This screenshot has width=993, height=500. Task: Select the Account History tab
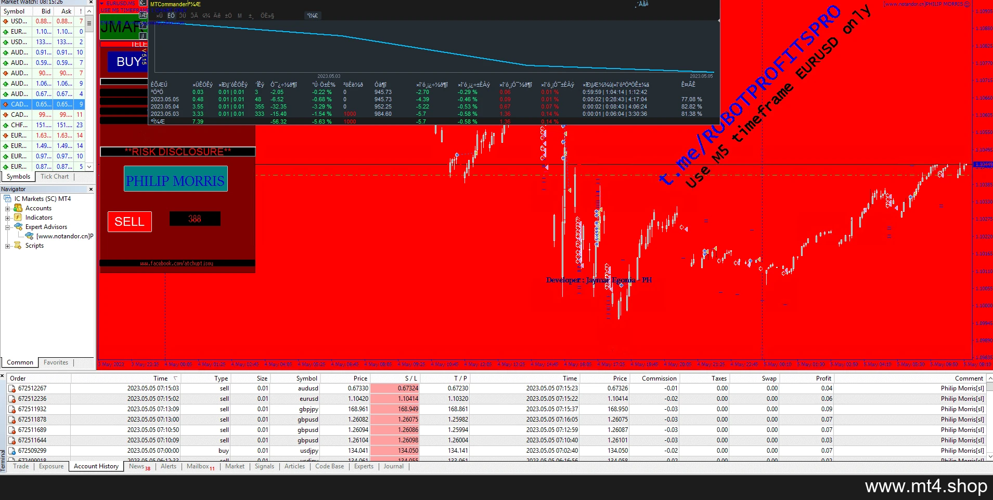pos(96,466)
